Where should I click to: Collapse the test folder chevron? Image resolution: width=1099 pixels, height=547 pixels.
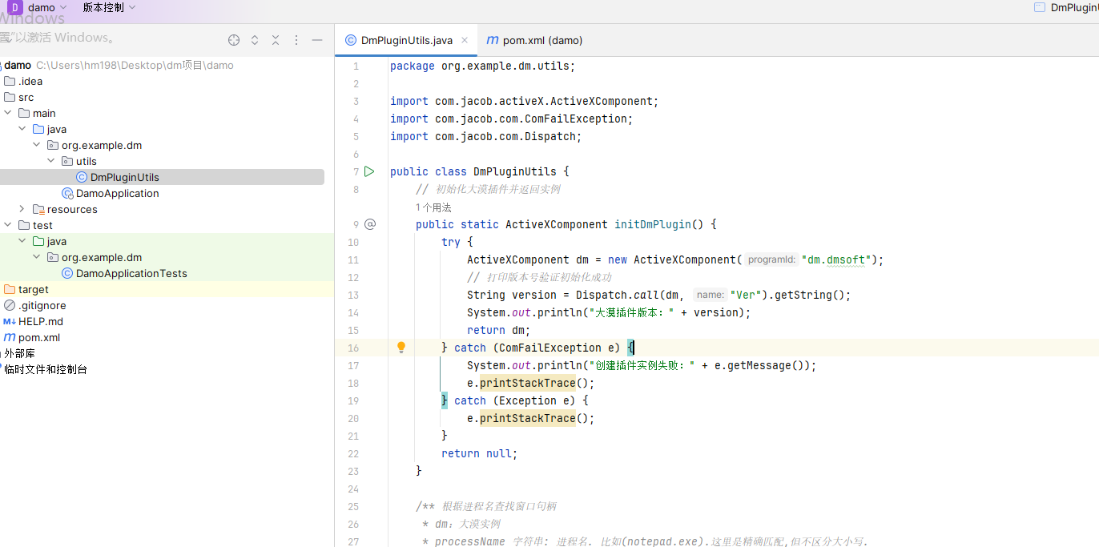point(8,225)
